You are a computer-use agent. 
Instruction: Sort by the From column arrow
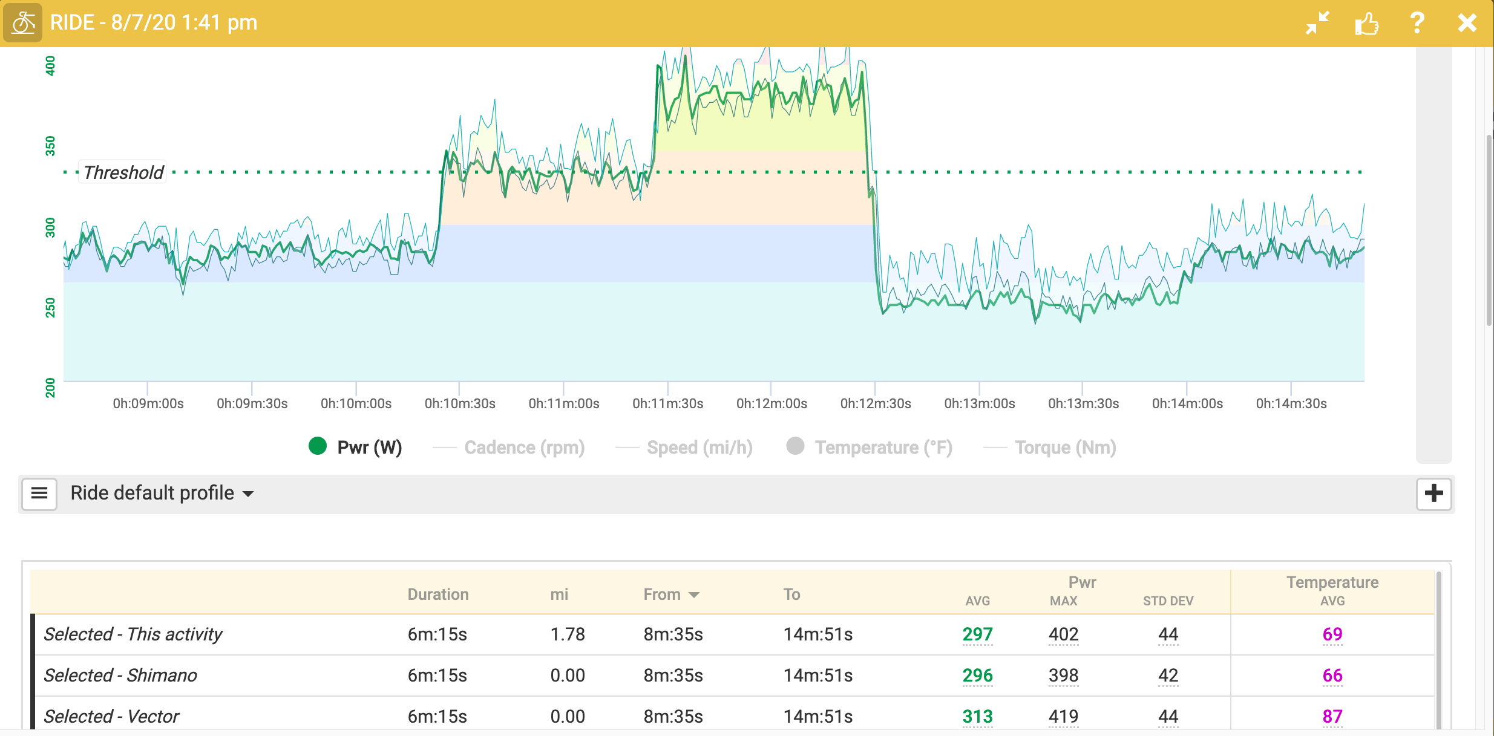click(x=694, y=595)
